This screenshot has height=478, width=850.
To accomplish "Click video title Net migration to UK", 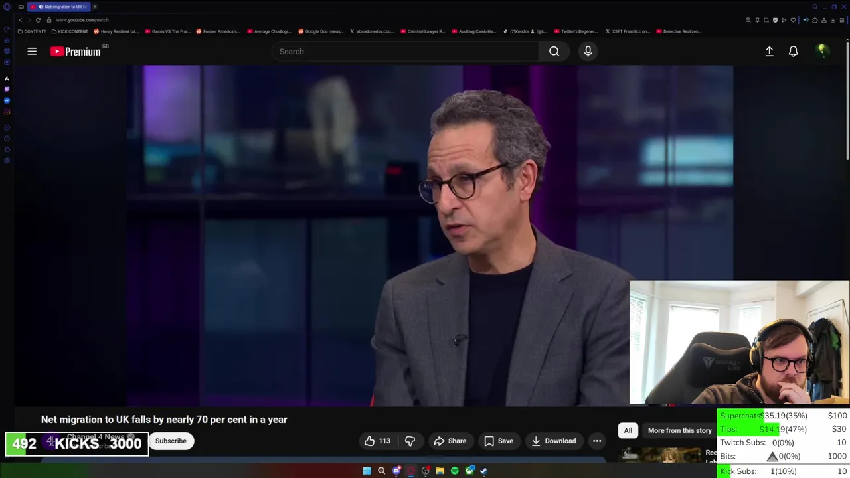I will [x=164, y=420].
